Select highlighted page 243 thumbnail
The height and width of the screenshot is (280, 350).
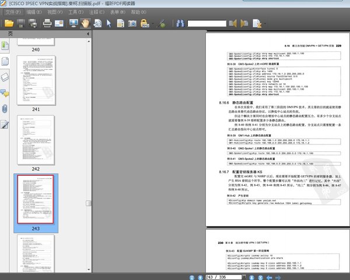[x=36, y=199]
